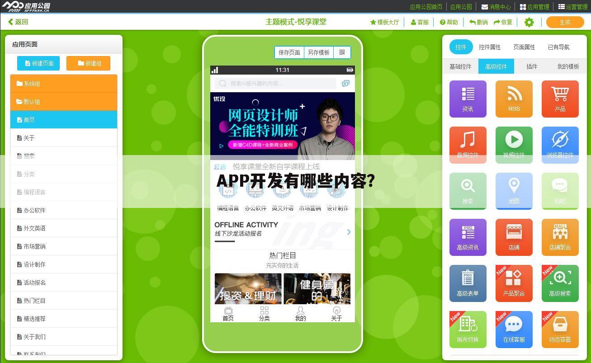Open the 投资&理财 thumbnail in the phone

248,288
